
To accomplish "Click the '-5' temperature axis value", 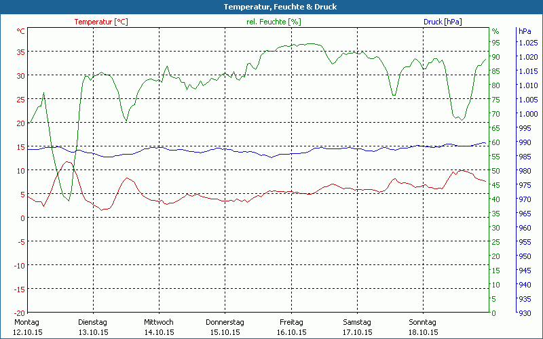I will tap(21, 242).
